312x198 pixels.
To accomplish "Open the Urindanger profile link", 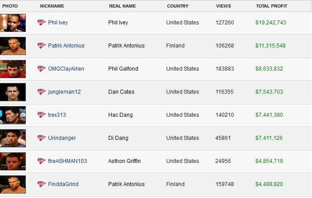I will [x=62, y=138].
